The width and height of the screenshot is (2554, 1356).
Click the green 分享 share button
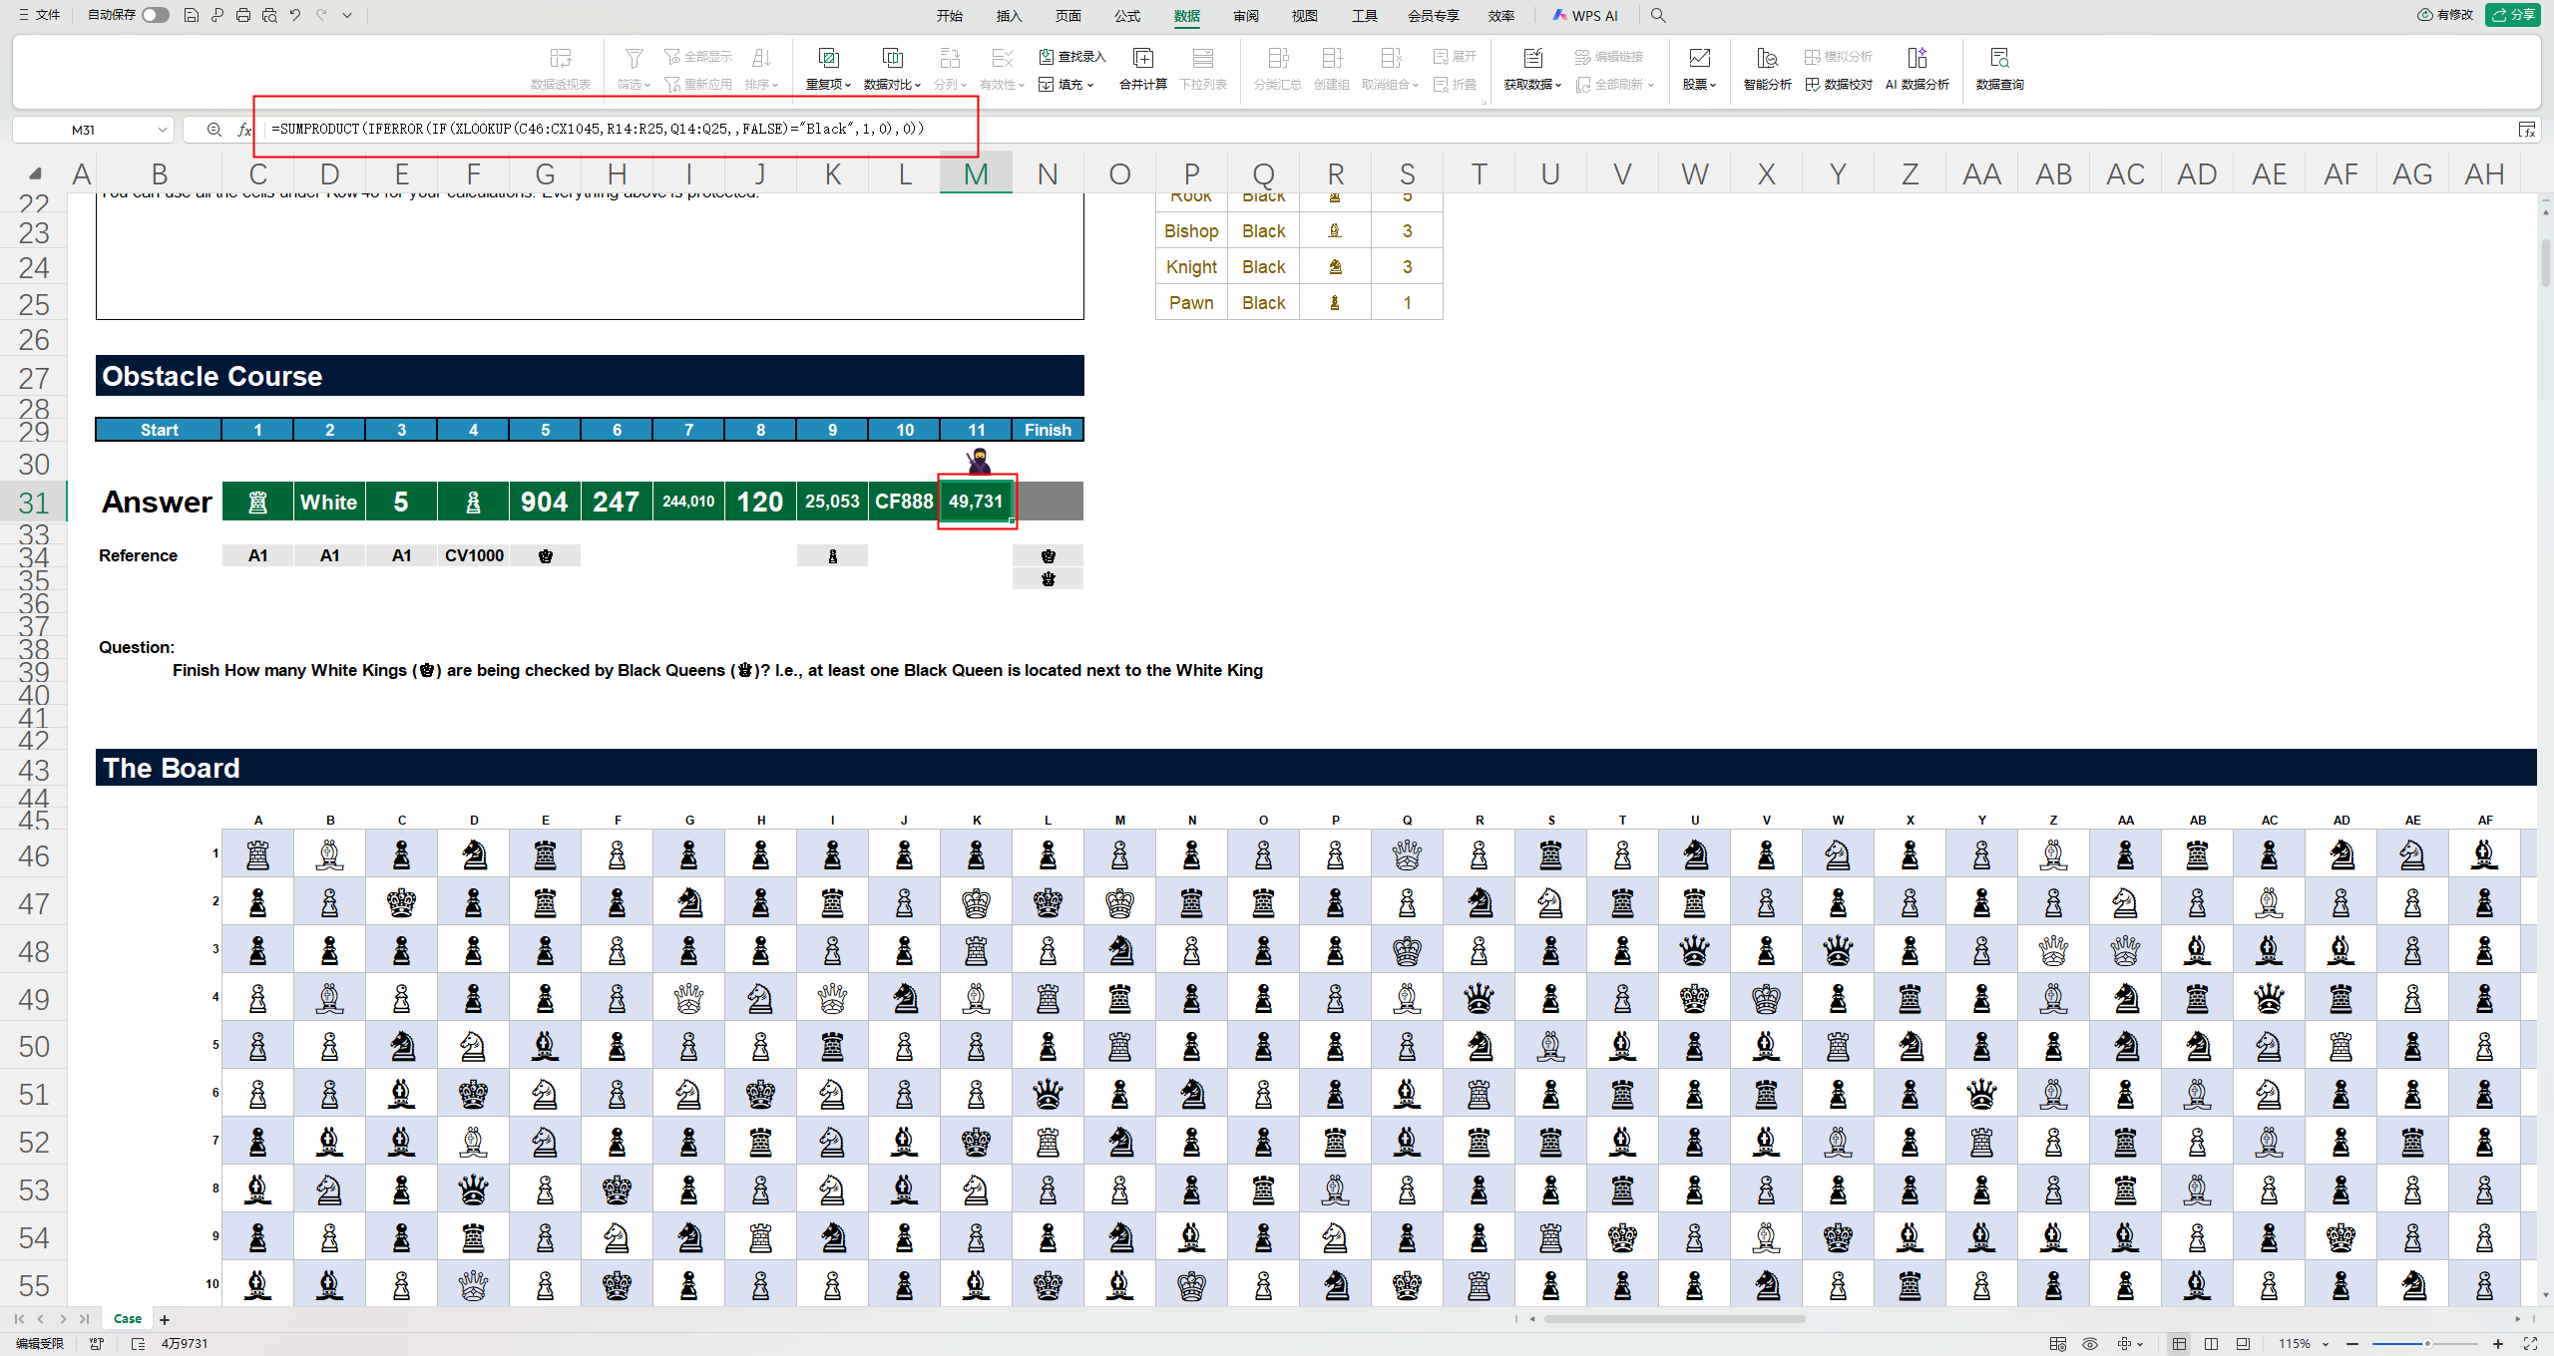click(2513, 15)
